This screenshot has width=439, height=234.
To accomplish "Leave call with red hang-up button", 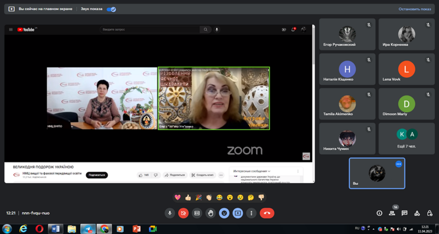I will pos(267,213).
